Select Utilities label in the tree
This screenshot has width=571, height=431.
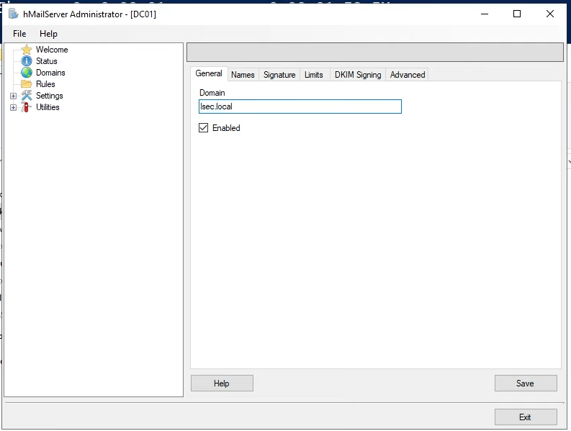[48, 107]
